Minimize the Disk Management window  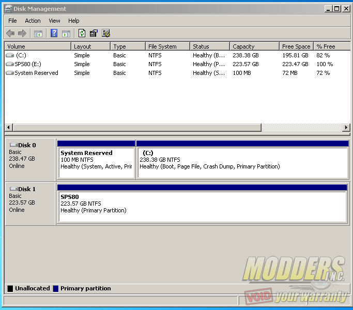click(x=328, y=9)
